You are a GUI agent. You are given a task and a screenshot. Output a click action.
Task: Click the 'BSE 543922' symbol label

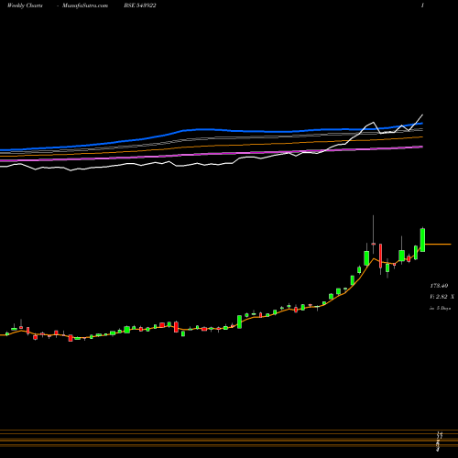click(x=140, y=5)
